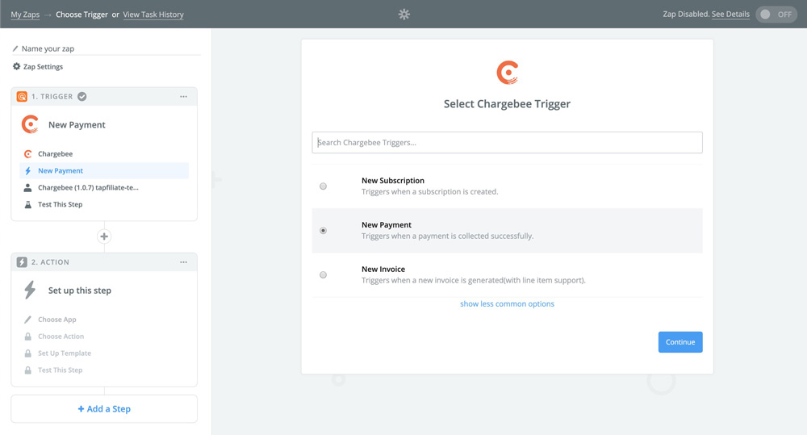
Task: Open Choose App in action step
Action: [104, 320]
